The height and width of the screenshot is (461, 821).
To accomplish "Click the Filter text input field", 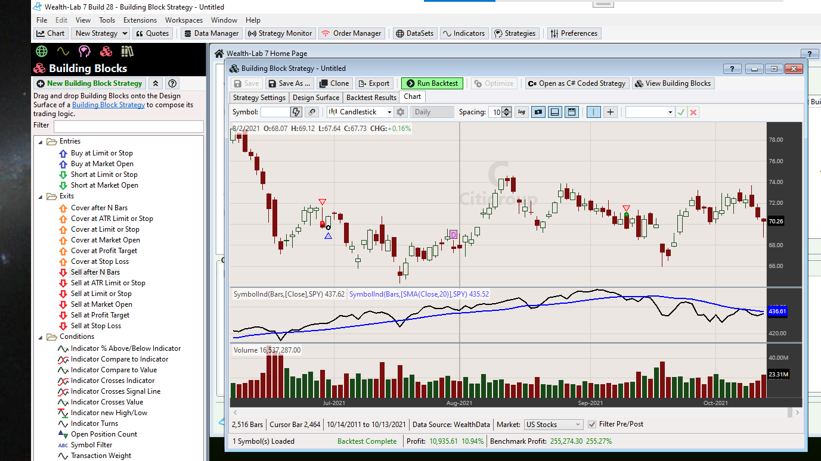I will pos(128,126).
